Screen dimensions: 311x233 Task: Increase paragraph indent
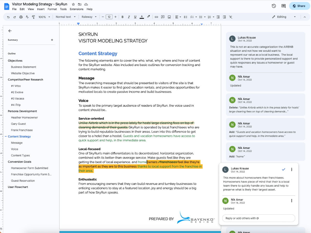coord(224,17)
